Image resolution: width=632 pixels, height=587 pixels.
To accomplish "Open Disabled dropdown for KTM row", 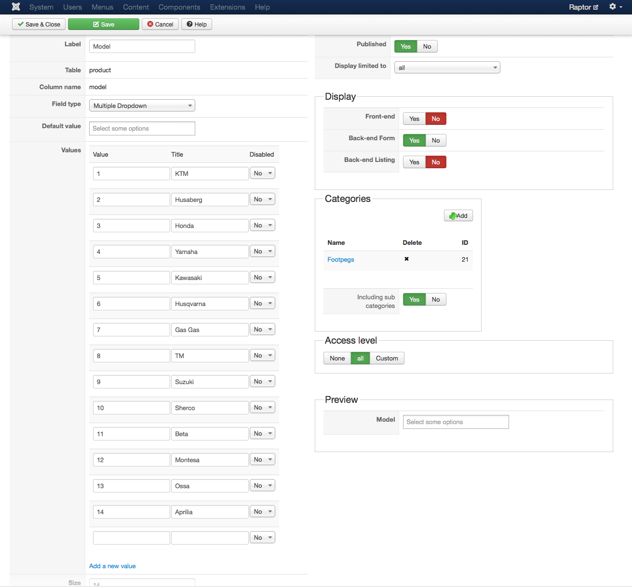I will tap(262, 173).
